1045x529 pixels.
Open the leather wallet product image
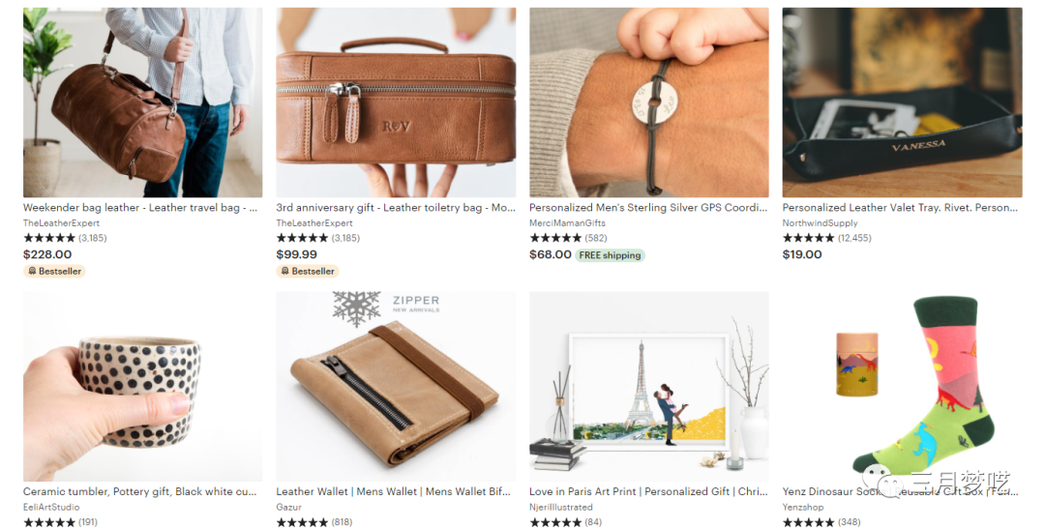pyautogui.click(x=396, y=387)
